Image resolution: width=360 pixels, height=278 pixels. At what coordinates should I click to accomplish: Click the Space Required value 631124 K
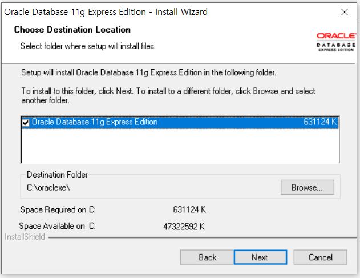click(x=189, y=209)
